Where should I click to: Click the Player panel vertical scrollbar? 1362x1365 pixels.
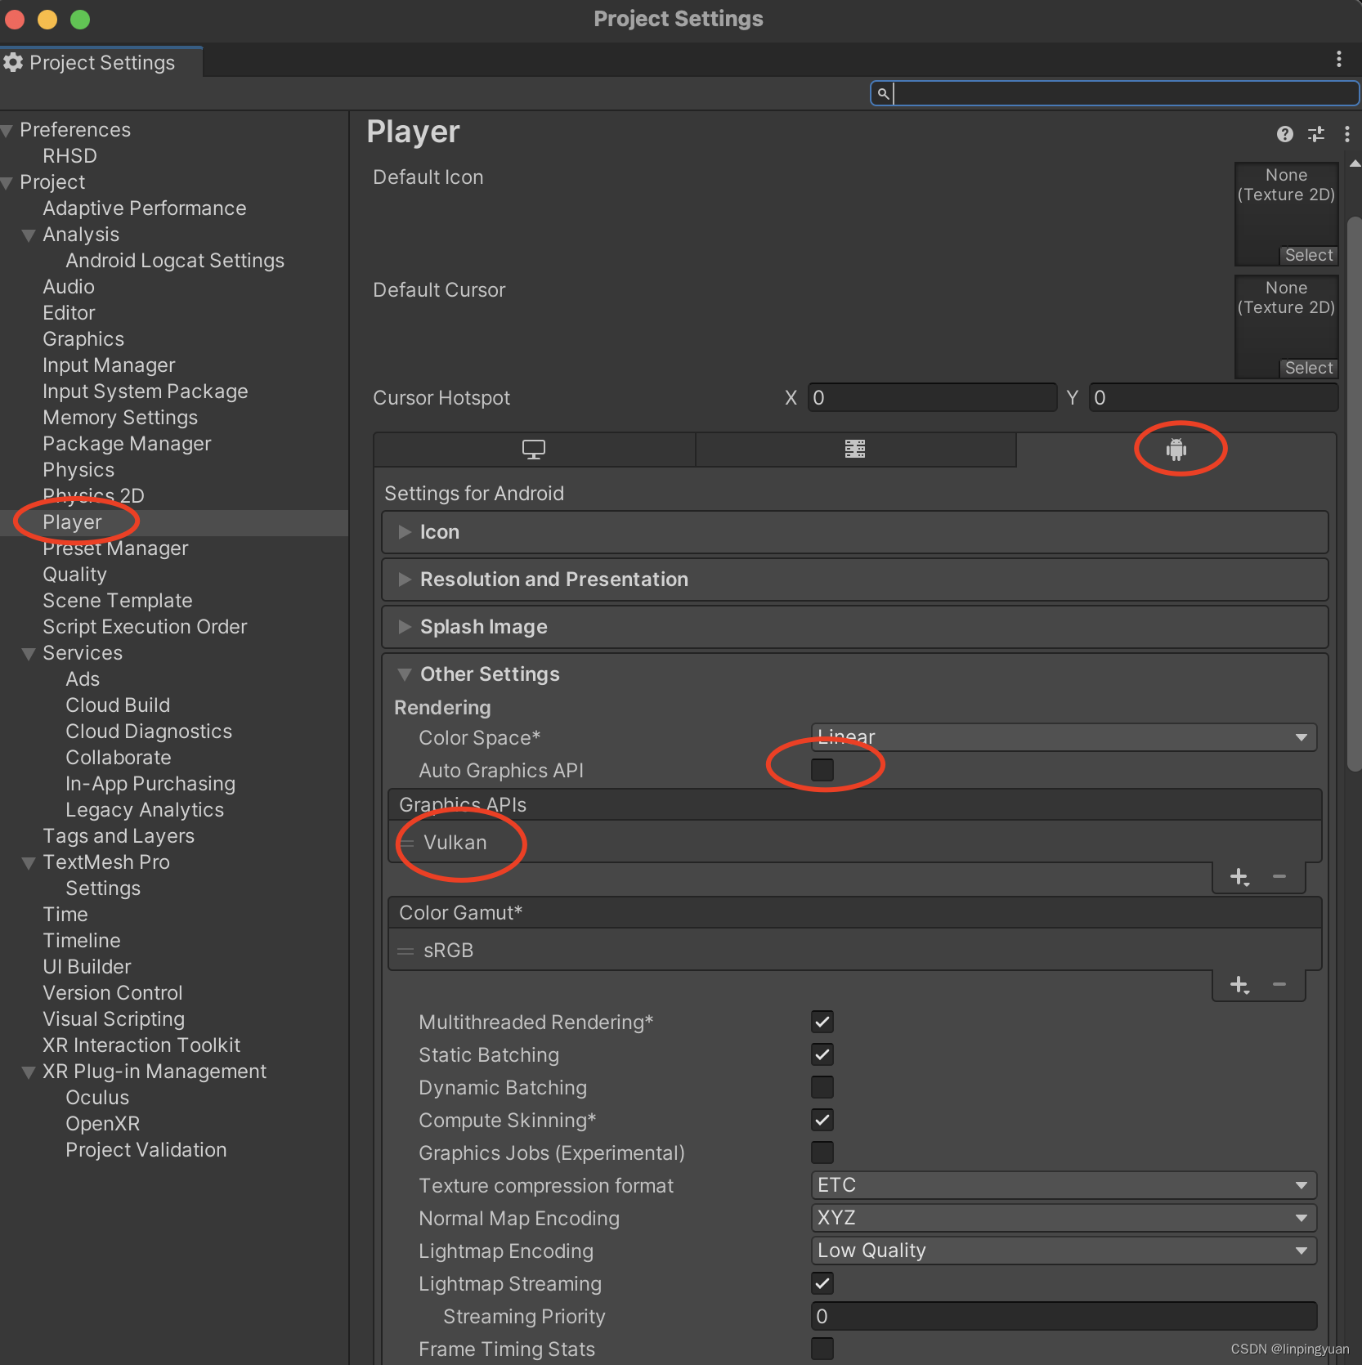(x=1354, y=495)
